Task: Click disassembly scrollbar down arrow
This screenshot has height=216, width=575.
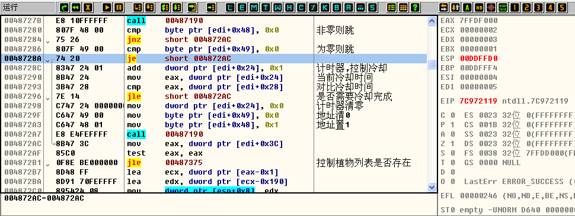Action: (432, 187)
